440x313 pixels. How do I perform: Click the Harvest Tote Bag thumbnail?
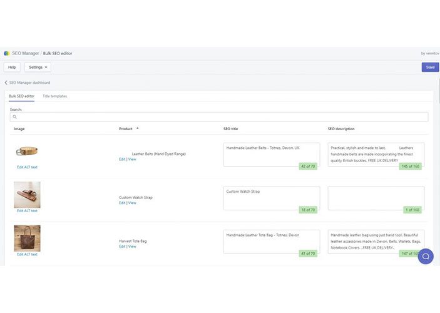(x=27, y=238)
